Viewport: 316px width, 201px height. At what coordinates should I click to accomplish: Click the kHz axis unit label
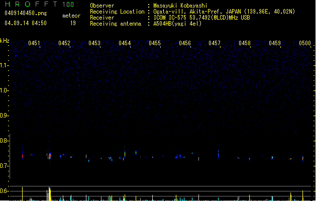point(5,41)
